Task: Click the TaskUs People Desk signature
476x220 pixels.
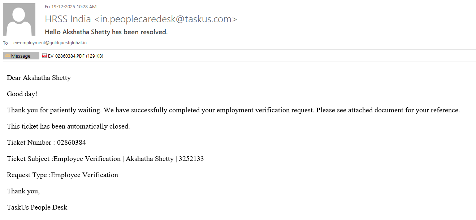Action: [x=37, y=207]
